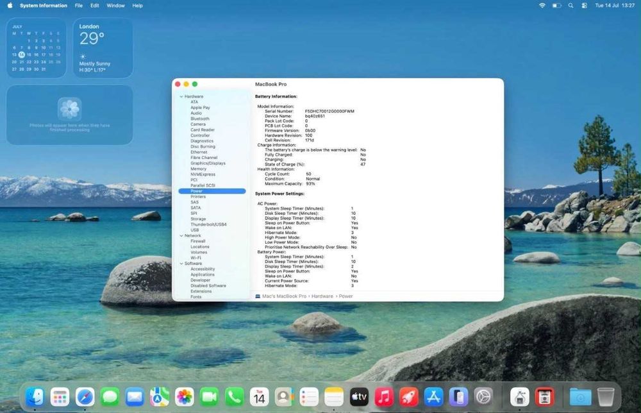641x413 pixels.
Task: Launch Safari from the Dock
Action: click(85, 396)
